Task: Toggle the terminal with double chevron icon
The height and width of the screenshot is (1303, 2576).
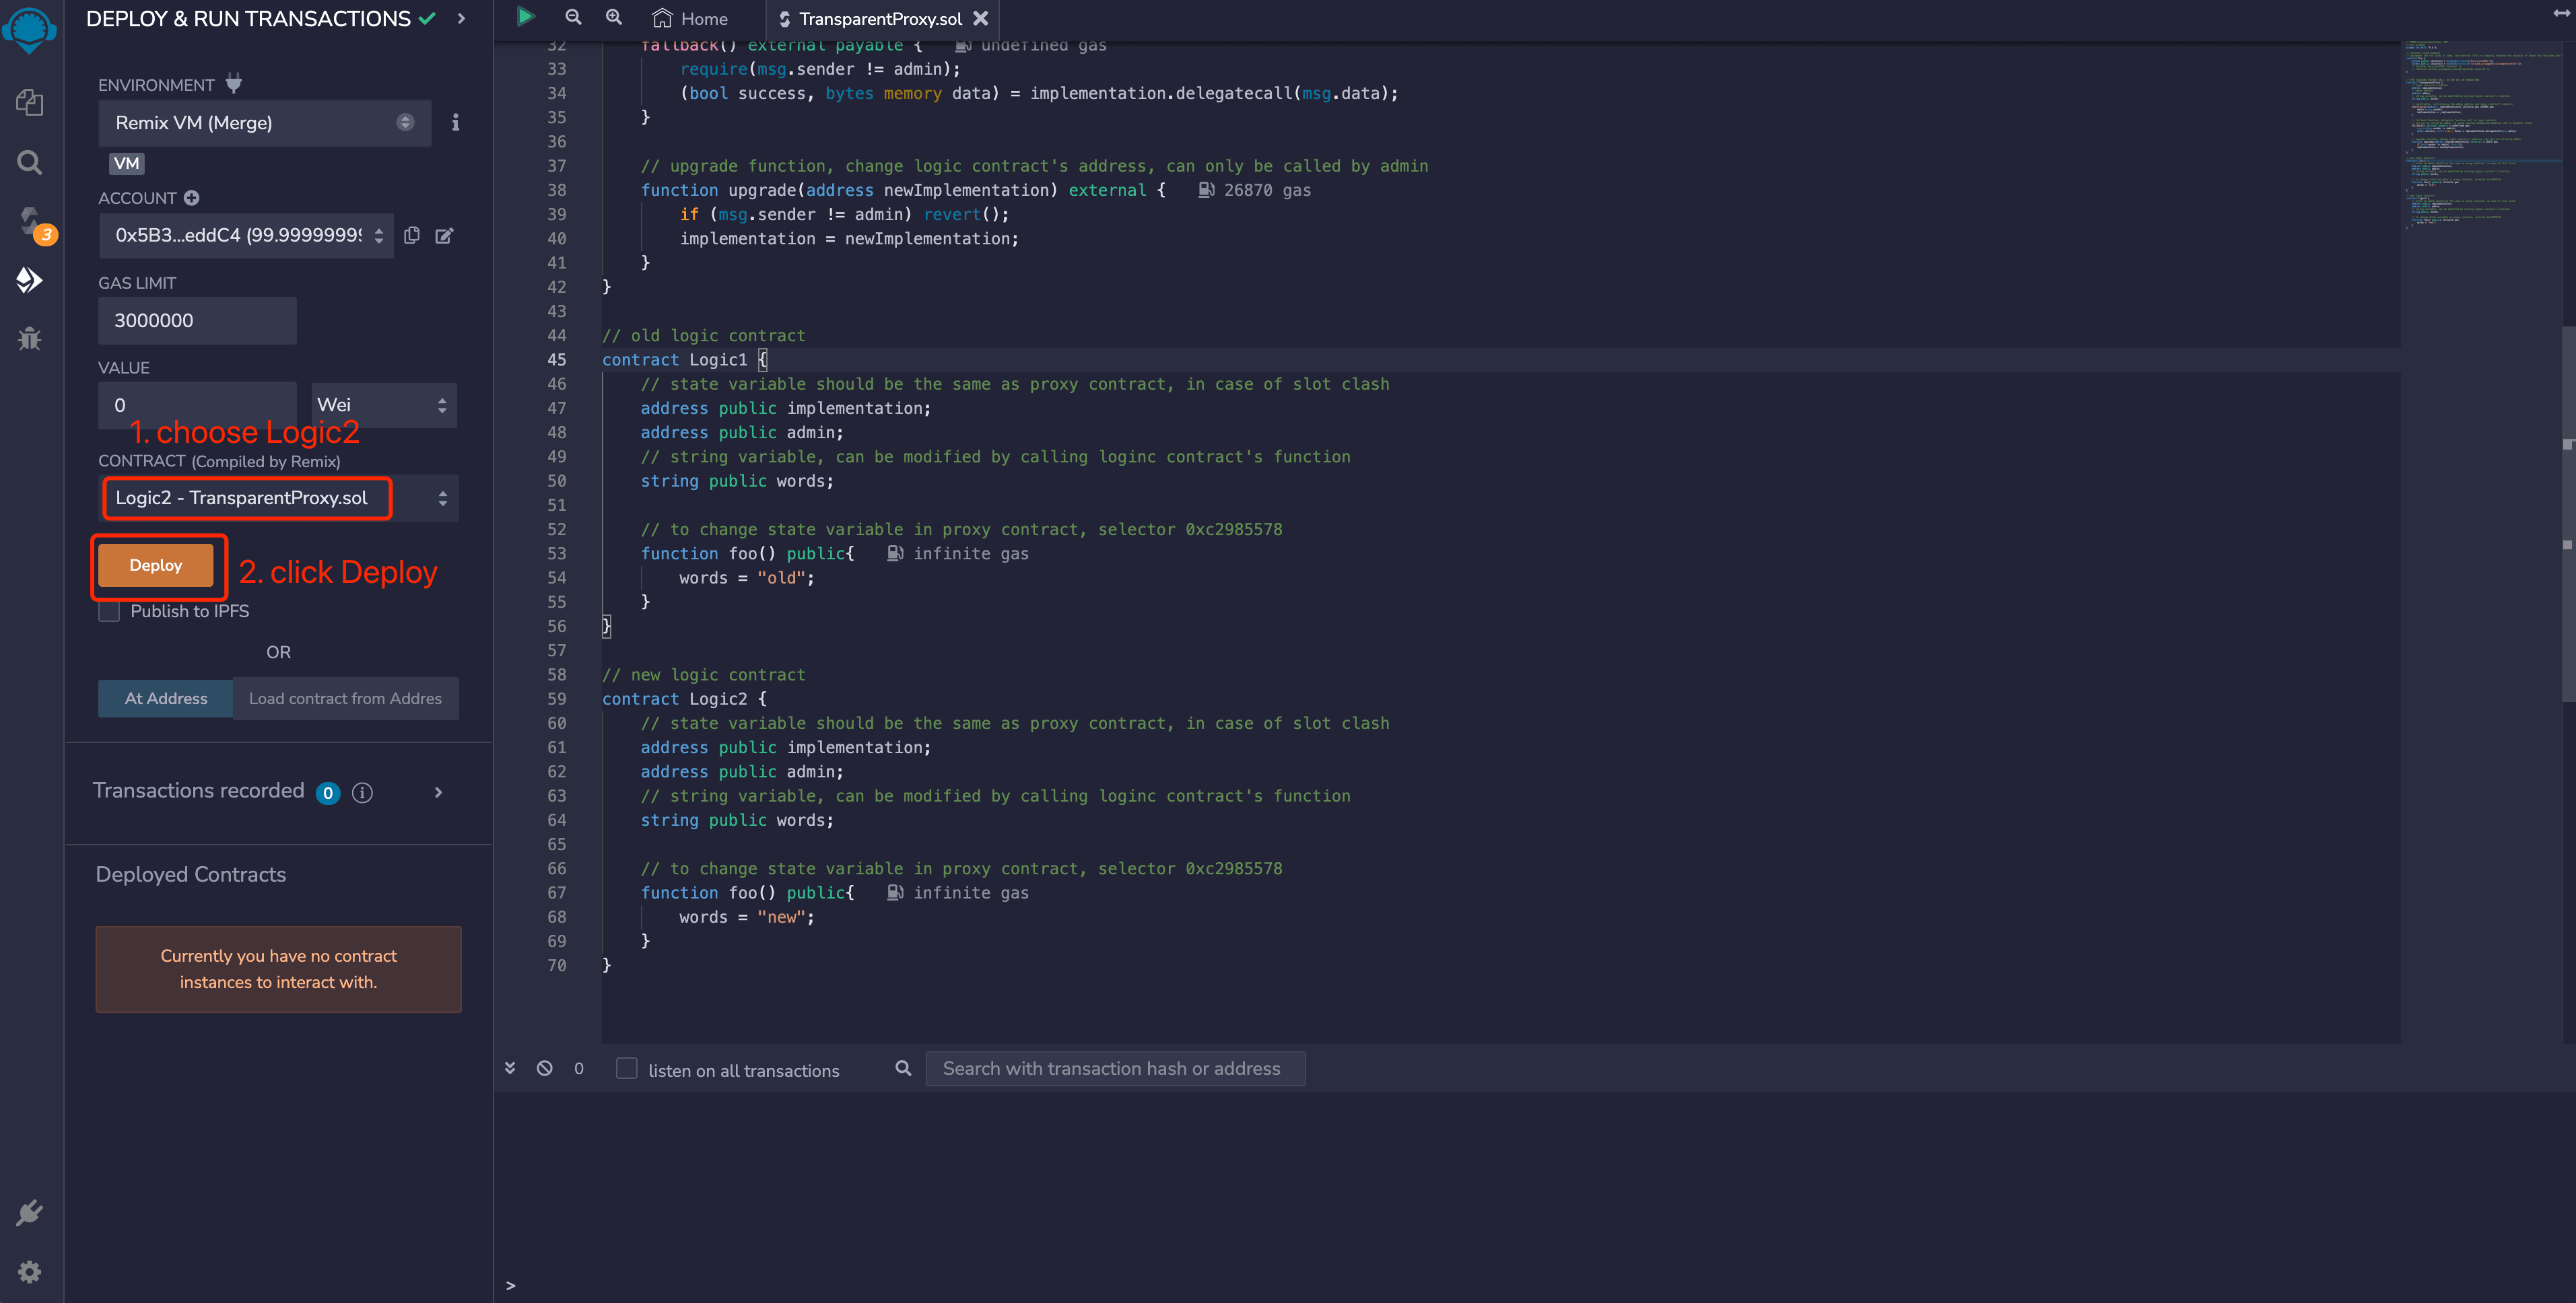Action: click(x=510, y=1068)
